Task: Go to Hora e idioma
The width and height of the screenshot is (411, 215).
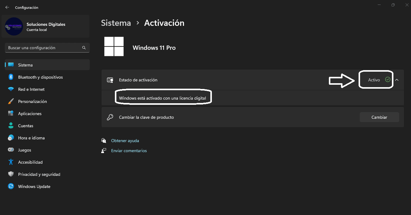Action: pyautogui.click(x=47, y=138)
